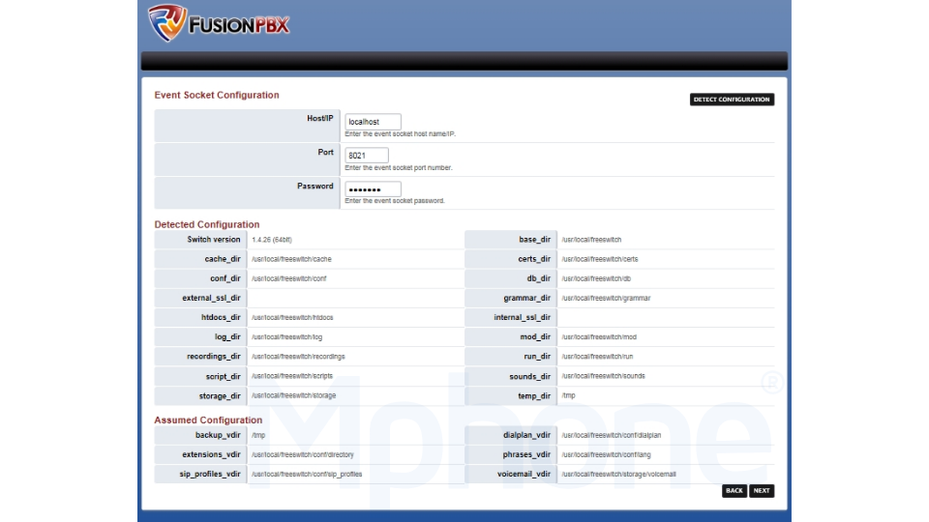The width and height of the screenshot is (929, 522).
Task: Select the conf_dir path value
Action: (x=289, y=278)
